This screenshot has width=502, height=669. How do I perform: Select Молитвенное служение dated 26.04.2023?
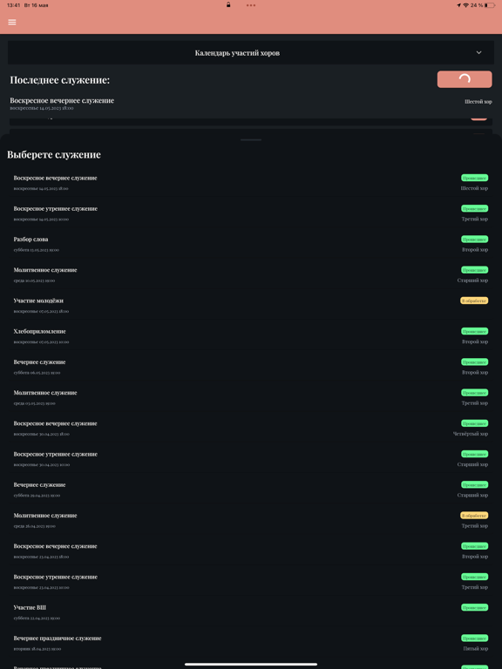coord(251,520)
